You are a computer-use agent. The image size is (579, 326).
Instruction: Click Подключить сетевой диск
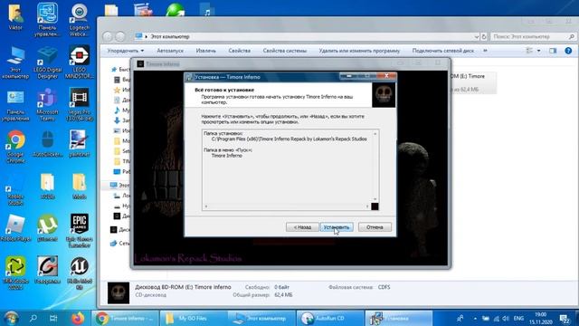442,51
